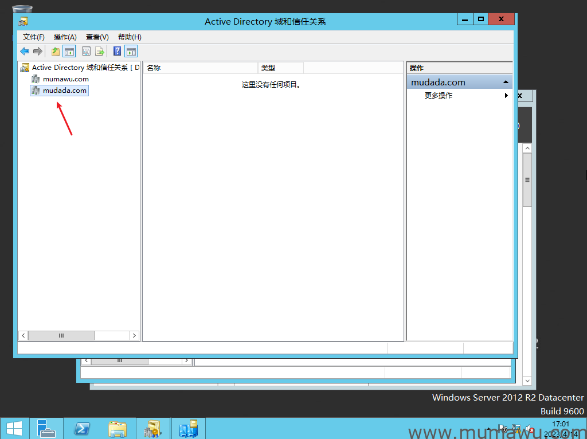The height and width of the screenshot is (439, 587).
Task: Select the mumawu.com domain node
Action: 65,79
